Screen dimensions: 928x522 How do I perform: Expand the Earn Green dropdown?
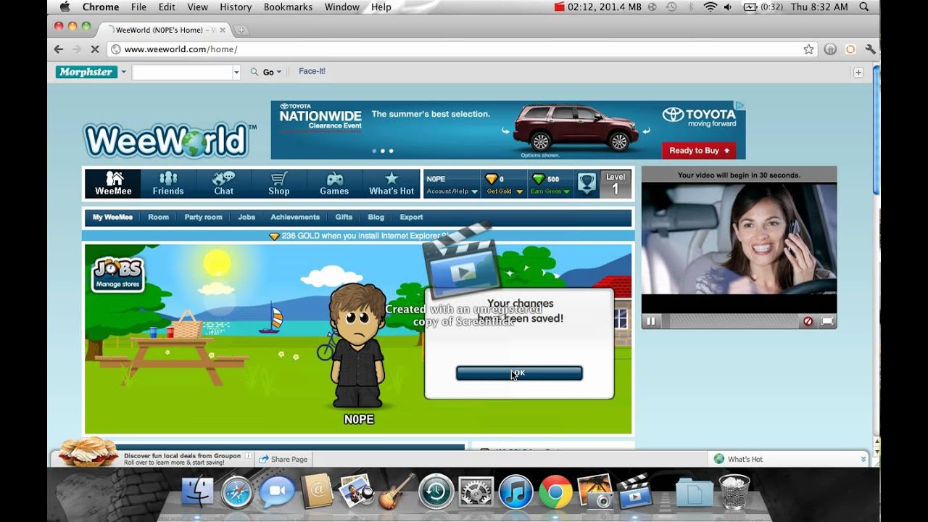click(x=550, y=191)
